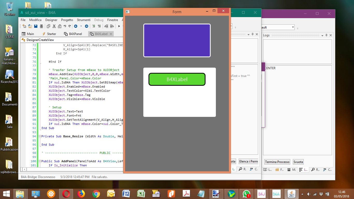Screen dimensions: 354x199
Task: Expand dropdown arrow beside Navigate Backward
Action: (x=81, y=26)
